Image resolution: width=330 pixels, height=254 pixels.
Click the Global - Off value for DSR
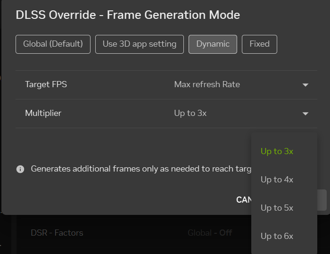pyautogui.click(x=210, y=233)
